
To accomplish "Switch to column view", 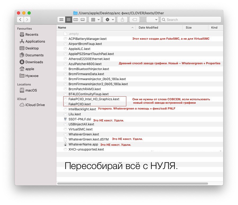I will [76, 20].
